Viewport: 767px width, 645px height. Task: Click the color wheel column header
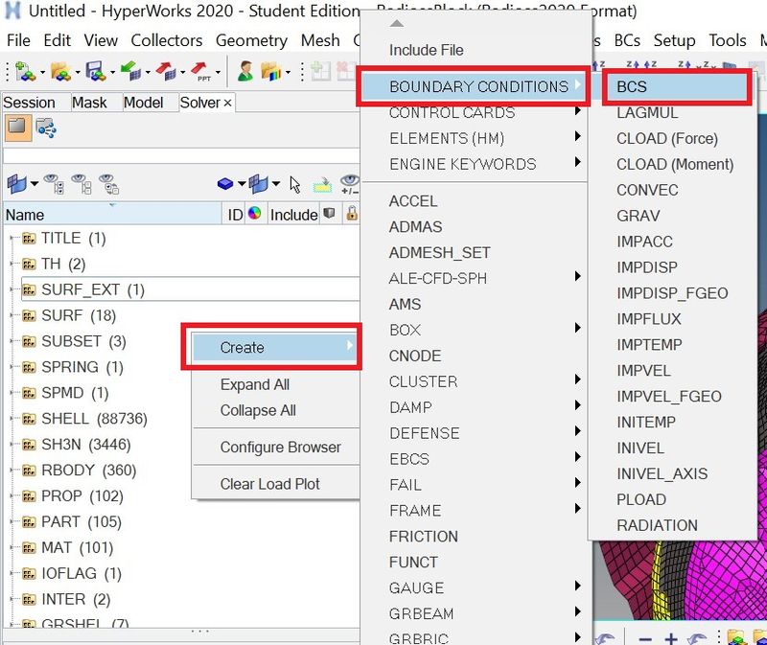[x=254, y=214]
